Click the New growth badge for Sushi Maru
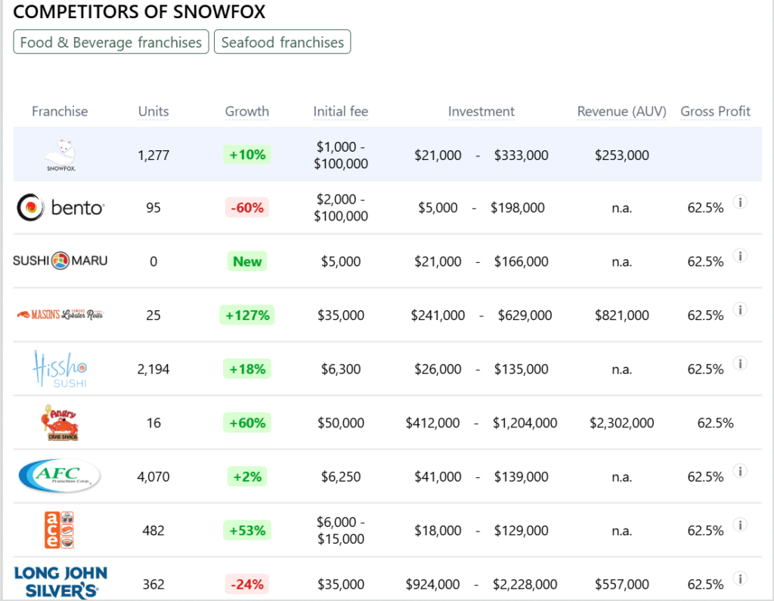Image resolution: width=774 pixels, height=601 pixels. click(247, 261)
